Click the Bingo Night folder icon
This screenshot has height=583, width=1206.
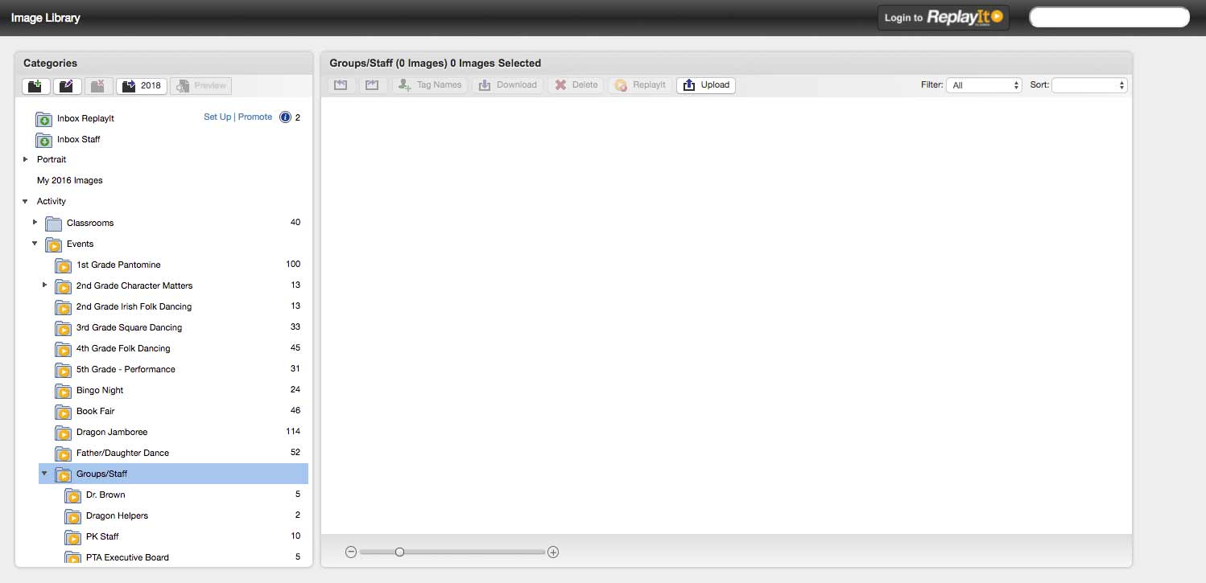click(x=64, y=391)
